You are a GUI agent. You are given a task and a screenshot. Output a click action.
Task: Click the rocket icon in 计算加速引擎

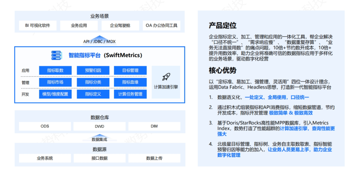pos(166,77)
